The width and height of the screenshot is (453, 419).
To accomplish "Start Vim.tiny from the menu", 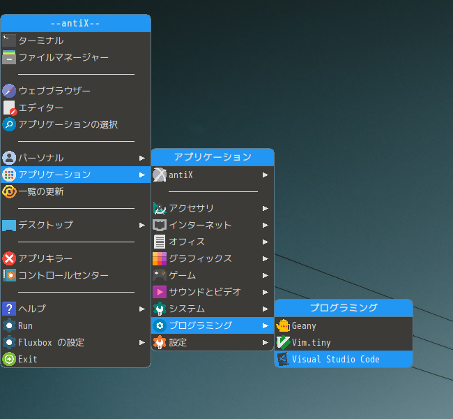I will click(x=344, y=342).
